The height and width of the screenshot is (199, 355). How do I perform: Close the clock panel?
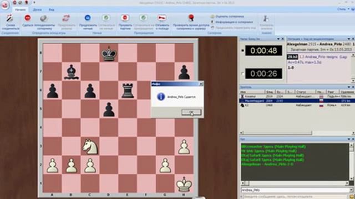click(282, 39)
